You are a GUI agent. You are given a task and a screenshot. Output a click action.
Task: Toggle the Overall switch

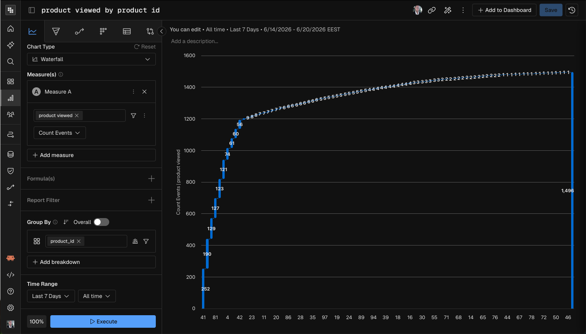point(101,222)
